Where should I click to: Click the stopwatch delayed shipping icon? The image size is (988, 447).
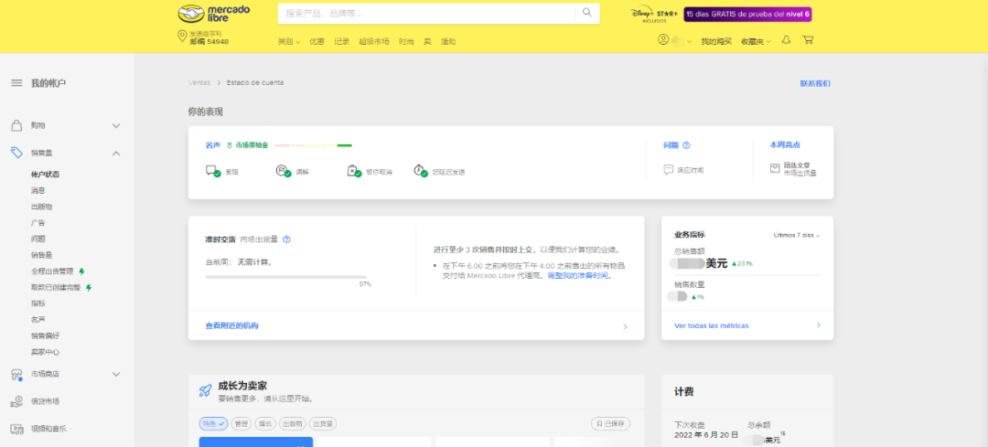(420, 171)
